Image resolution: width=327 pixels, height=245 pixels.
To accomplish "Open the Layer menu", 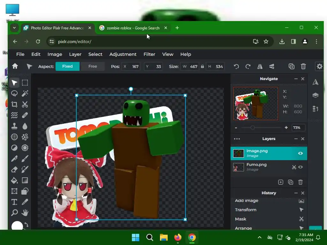I will pos(75,54).
